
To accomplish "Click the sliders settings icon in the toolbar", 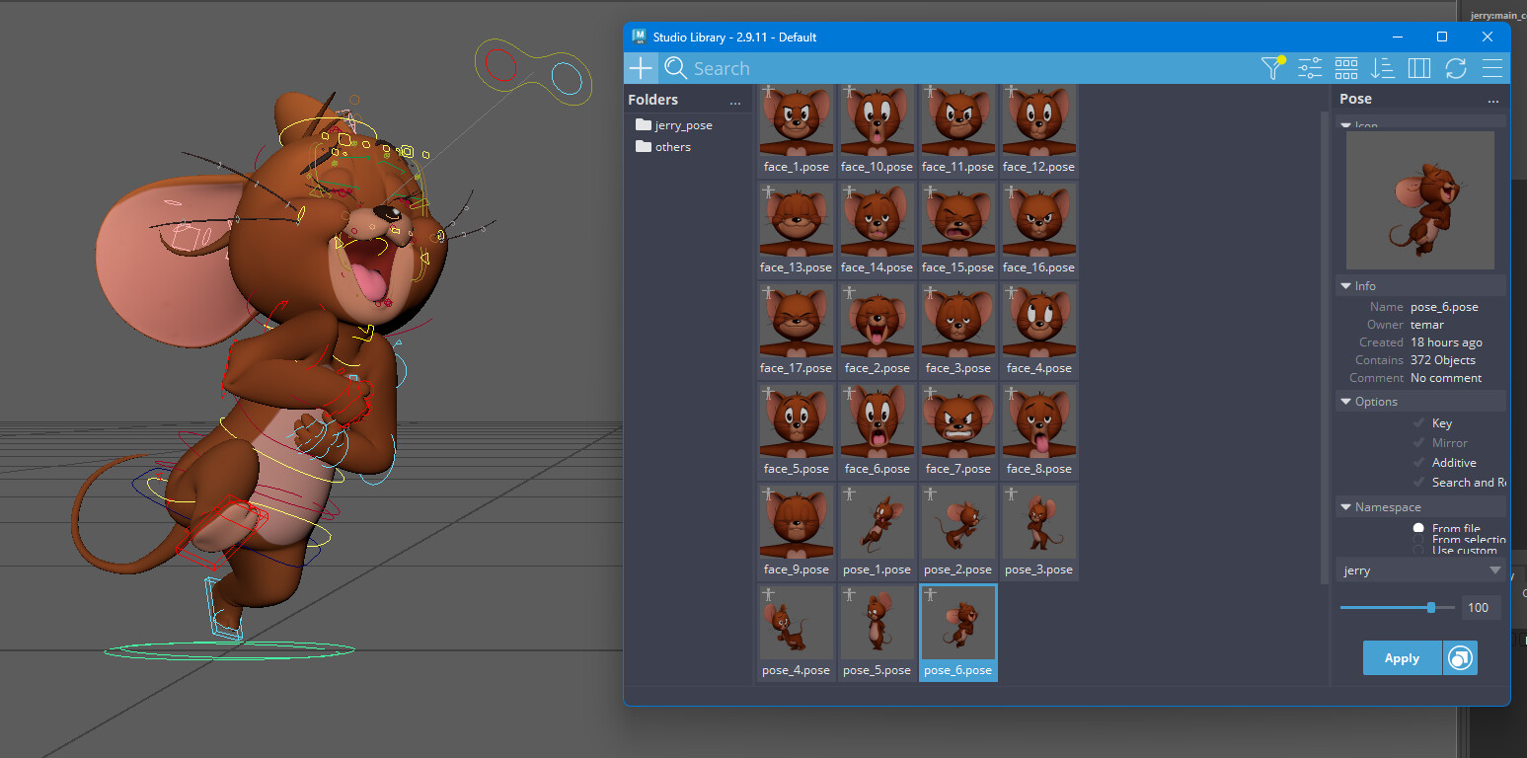I will [x=1309, y=67].
